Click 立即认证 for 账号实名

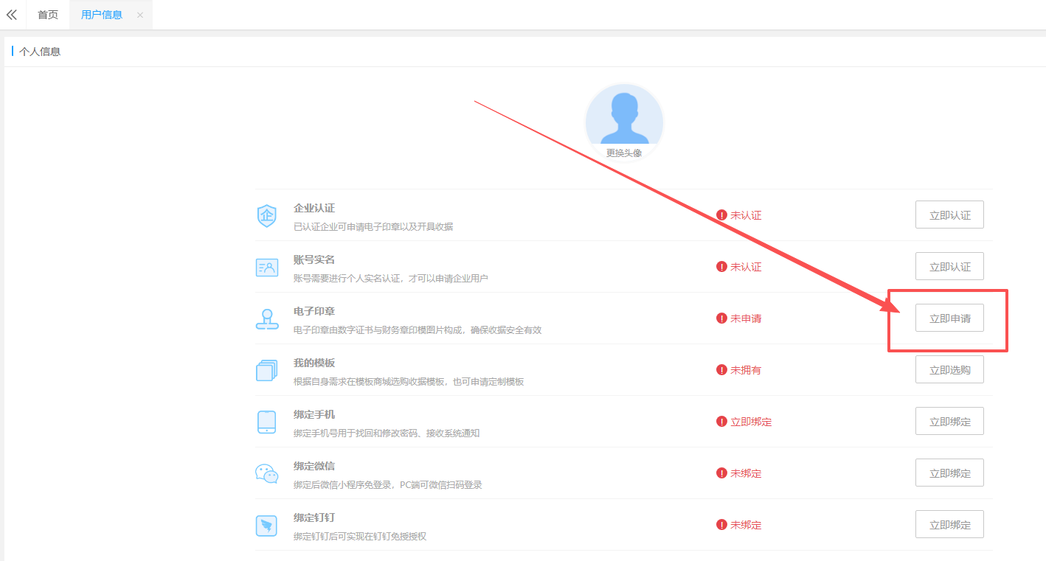coord(949,267)
